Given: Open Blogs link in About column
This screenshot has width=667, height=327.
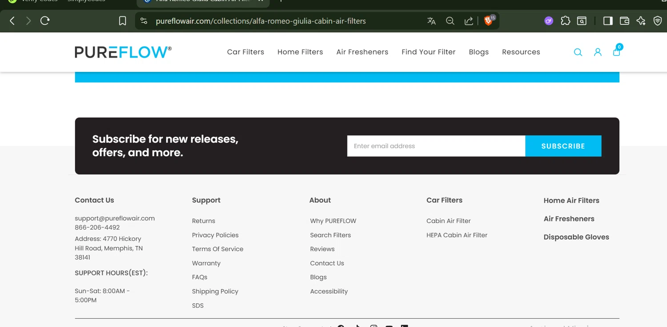Looking at the screenshot, I should coord(318,277).
